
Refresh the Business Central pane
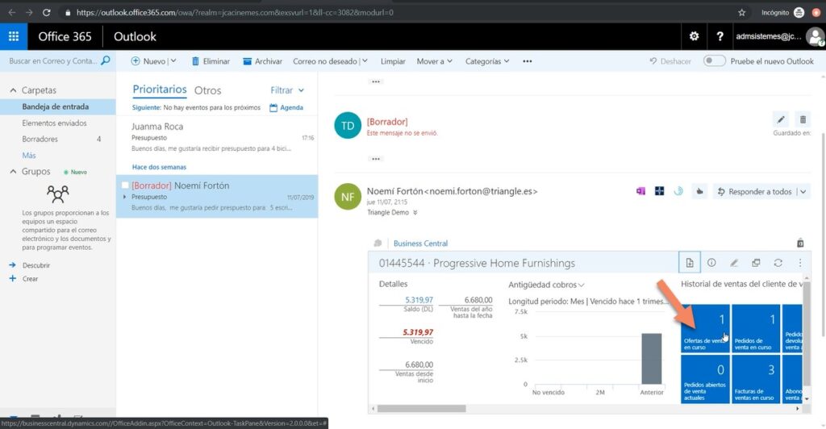[778, 263]
